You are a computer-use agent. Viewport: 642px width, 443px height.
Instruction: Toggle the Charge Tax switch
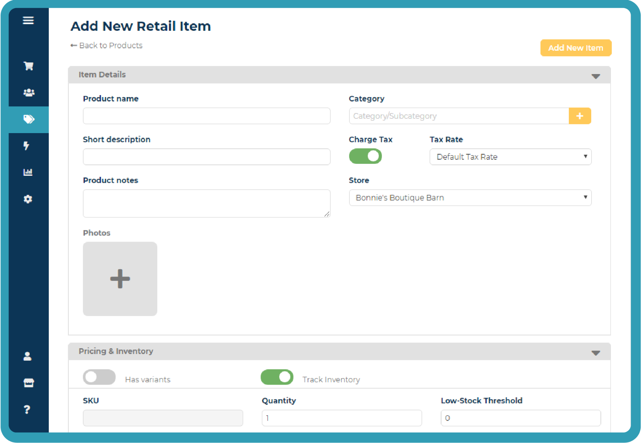tap(365, 156)
